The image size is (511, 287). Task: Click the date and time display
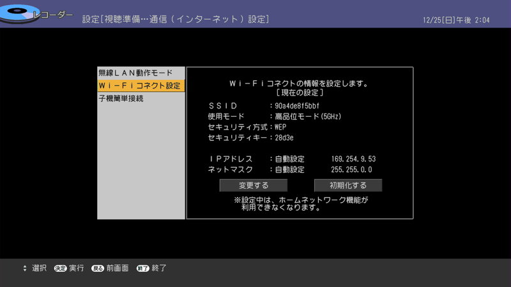point(455,20)
